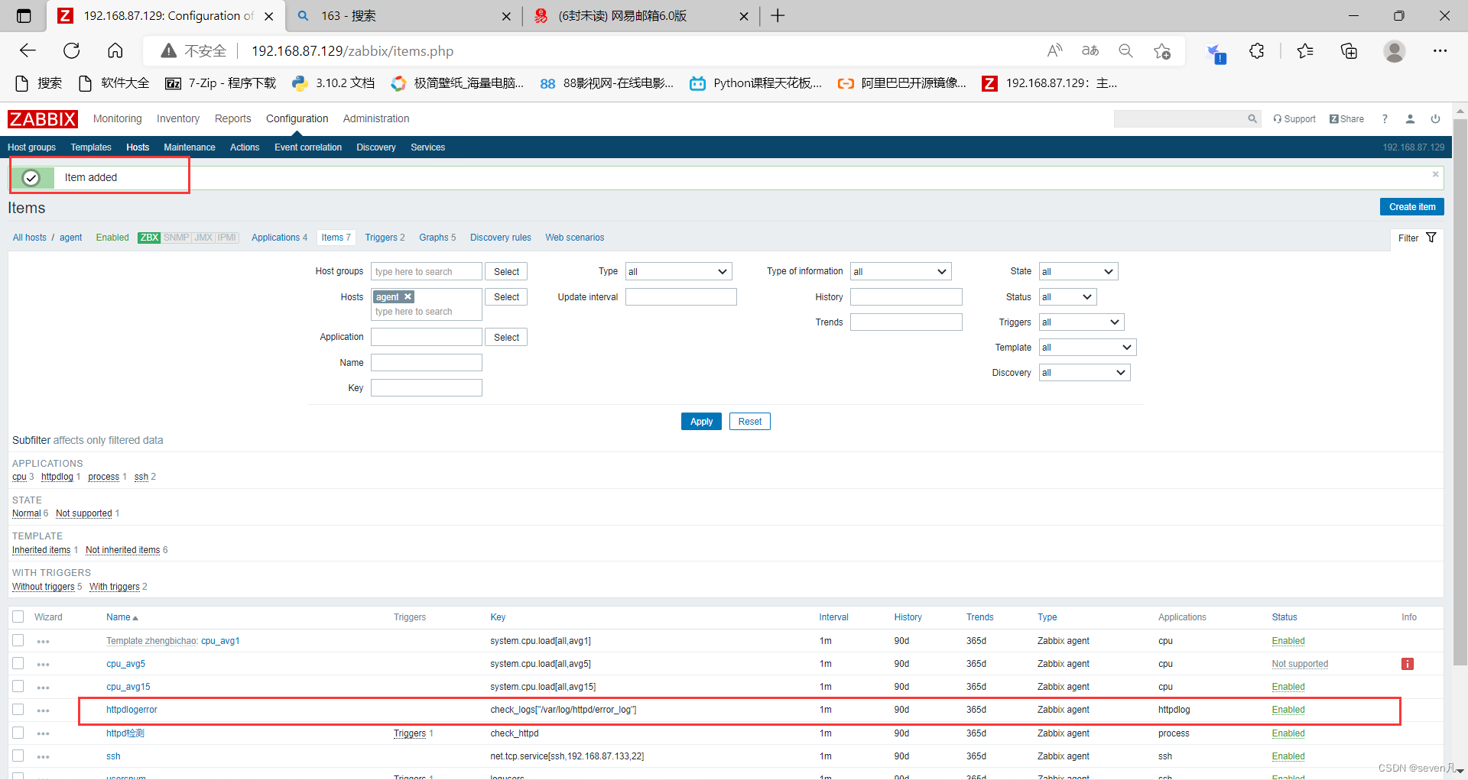This screenshot has width=1468, height=780.
Task: Open the State dropdown
Action: (x=1078, y=271)
